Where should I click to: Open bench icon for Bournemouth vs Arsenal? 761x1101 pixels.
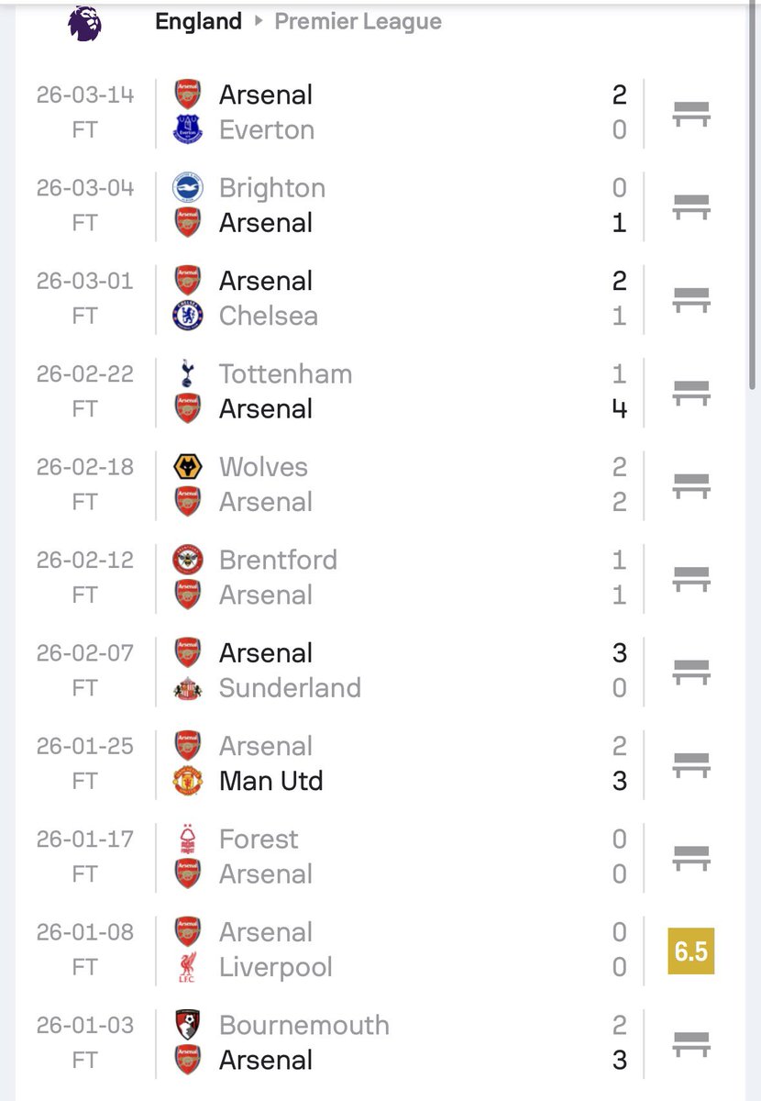[691, 1042]
